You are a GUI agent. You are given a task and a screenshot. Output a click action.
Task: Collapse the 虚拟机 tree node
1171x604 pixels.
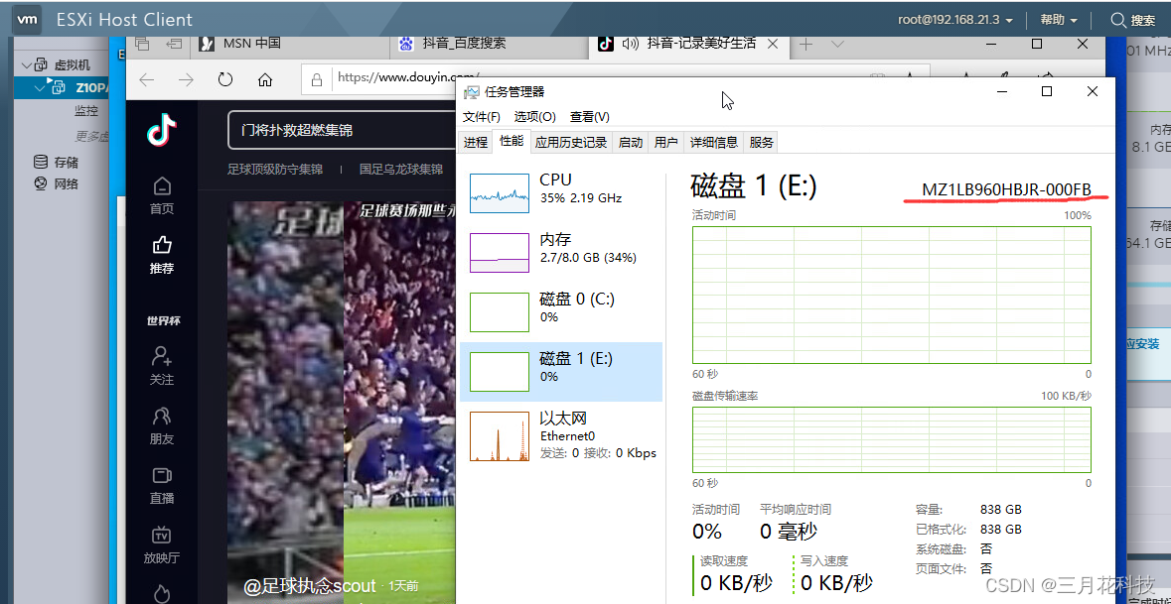pos(26,65)
